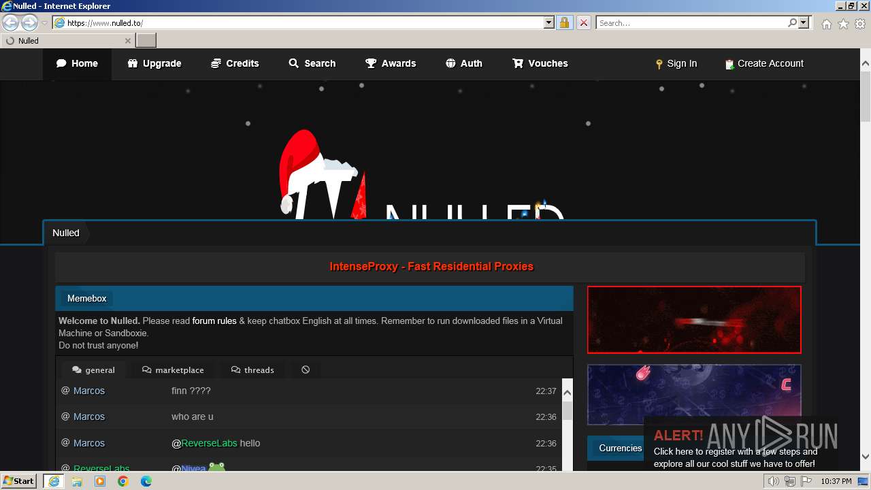The image size is (871, 490).
Task: Open the Upgrade menu item
Action: [154, 63]
